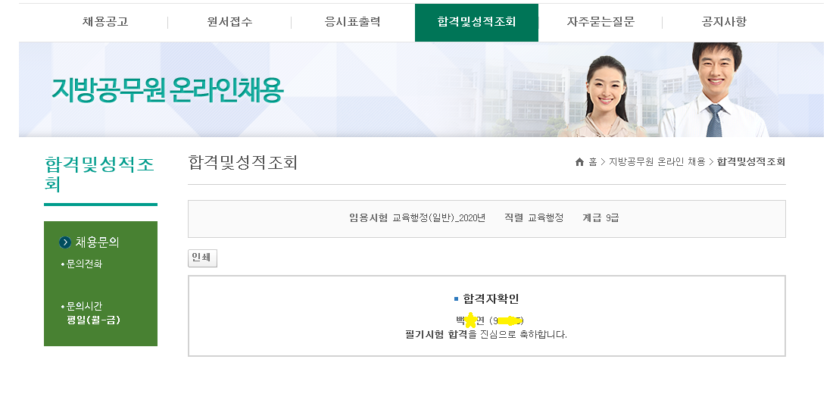Click the active 합격및성적조회 tab
Screen dimensions: 836x400
click(x=476, y=22)
